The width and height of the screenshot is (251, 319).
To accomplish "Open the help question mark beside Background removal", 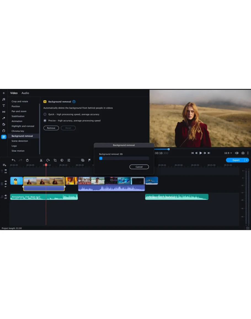I will coord(74,102).
